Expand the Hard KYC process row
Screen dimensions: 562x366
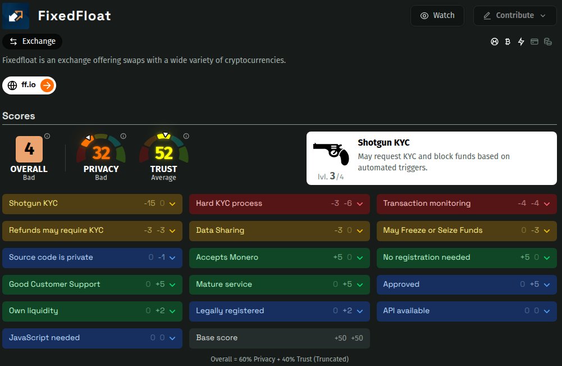tap(280, 204)
